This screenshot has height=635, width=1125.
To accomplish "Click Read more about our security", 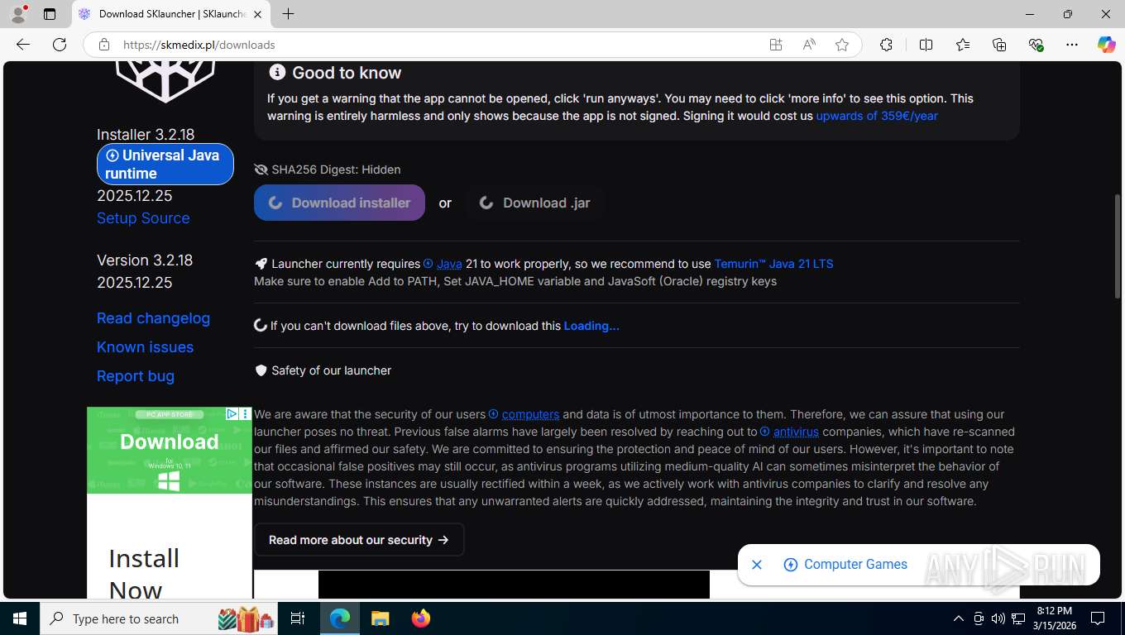I will point(359,540).
